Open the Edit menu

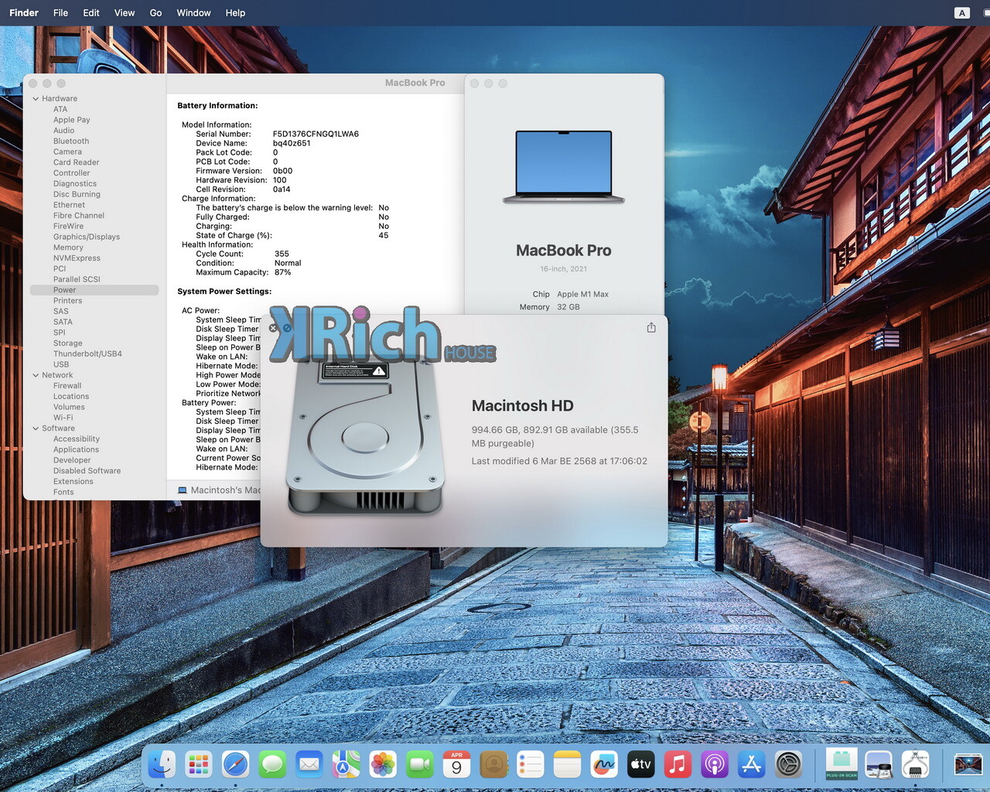click(x=91, y=12)
